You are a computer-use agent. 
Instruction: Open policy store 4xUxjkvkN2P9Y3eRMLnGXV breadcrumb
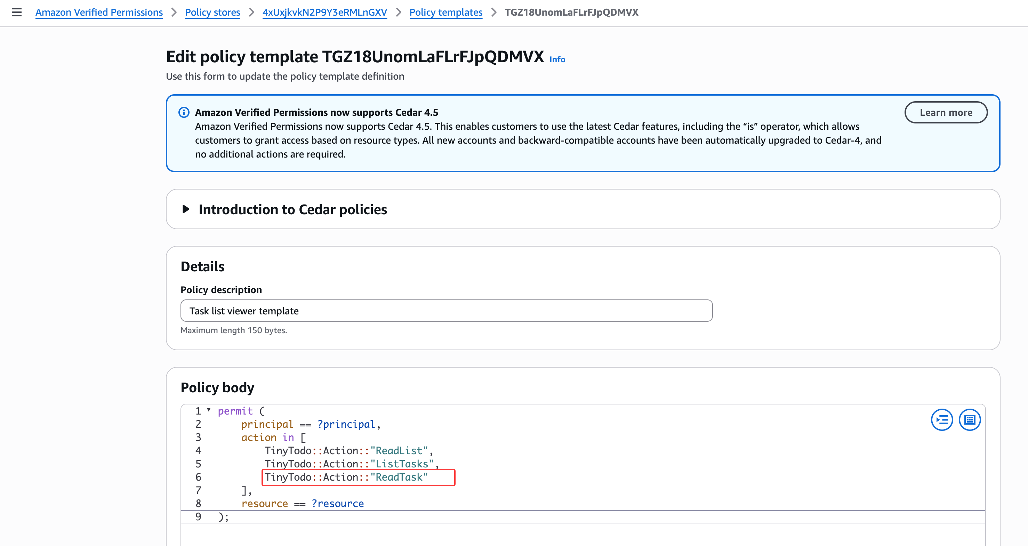point(324,13)
